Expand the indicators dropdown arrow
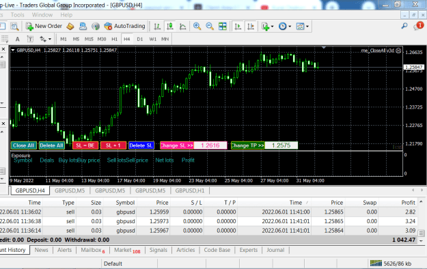 pos(273,27)
